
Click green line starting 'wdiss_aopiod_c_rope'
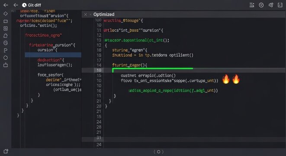coord(173,91)
